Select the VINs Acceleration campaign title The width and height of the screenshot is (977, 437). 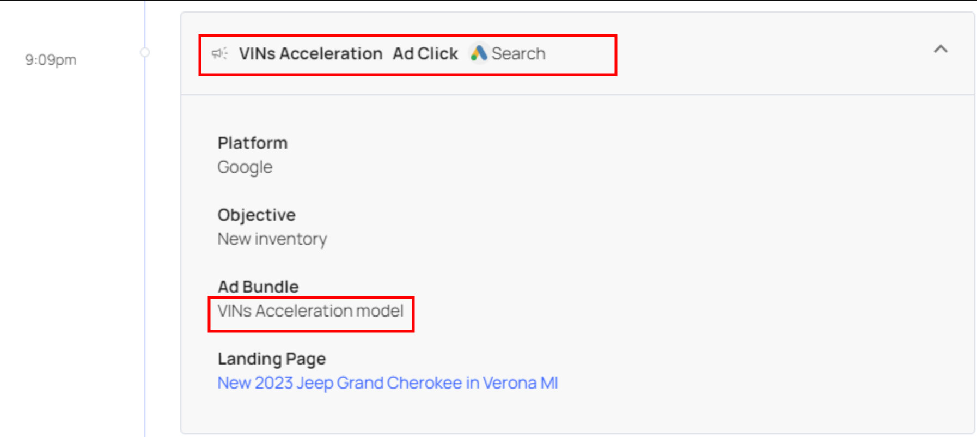310,53
